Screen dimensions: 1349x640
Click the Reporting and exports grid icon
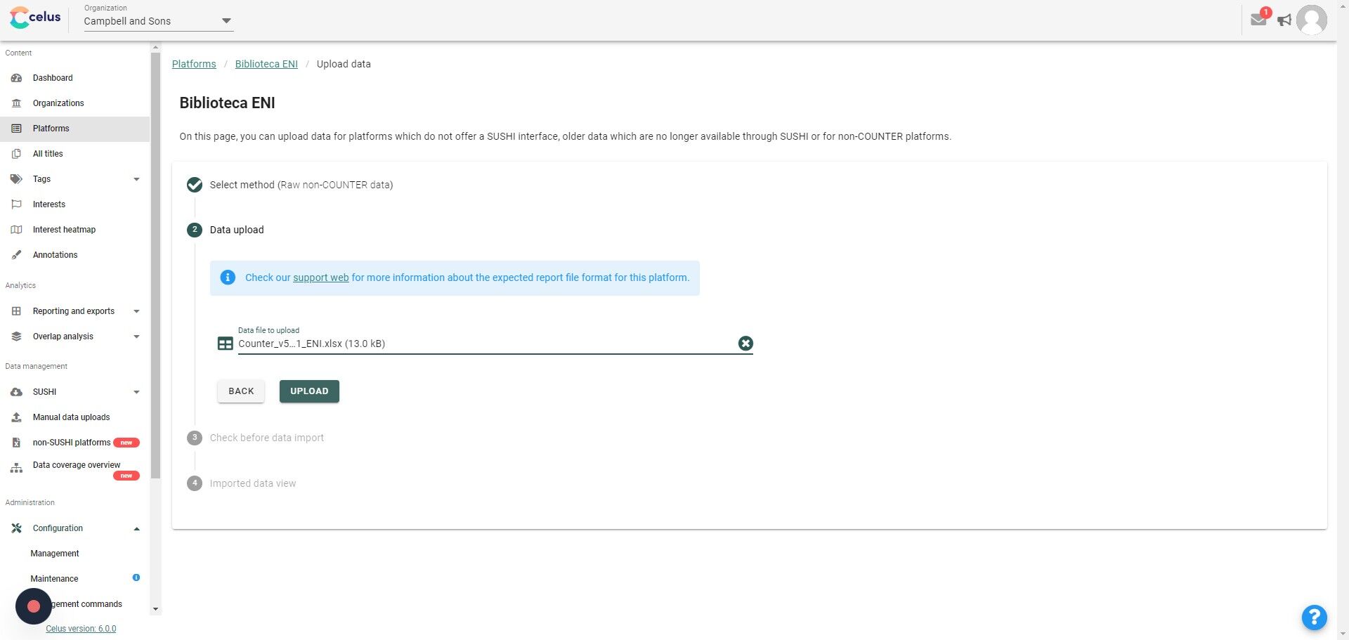pyautogui.click(x=17, y=311)
